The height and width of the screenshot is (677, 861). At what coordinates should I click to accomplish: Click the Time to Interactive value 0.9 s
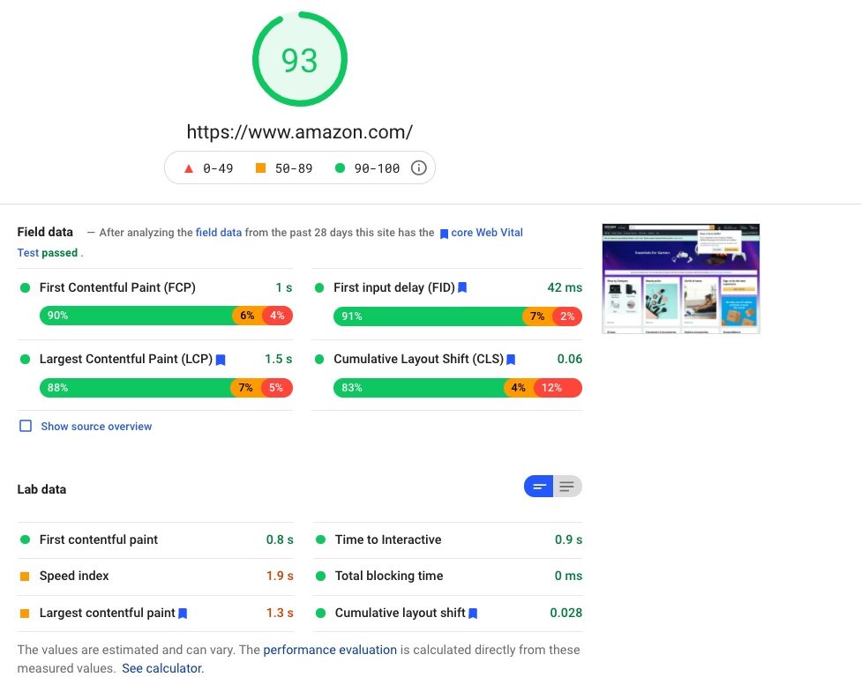tap(568, 539)
